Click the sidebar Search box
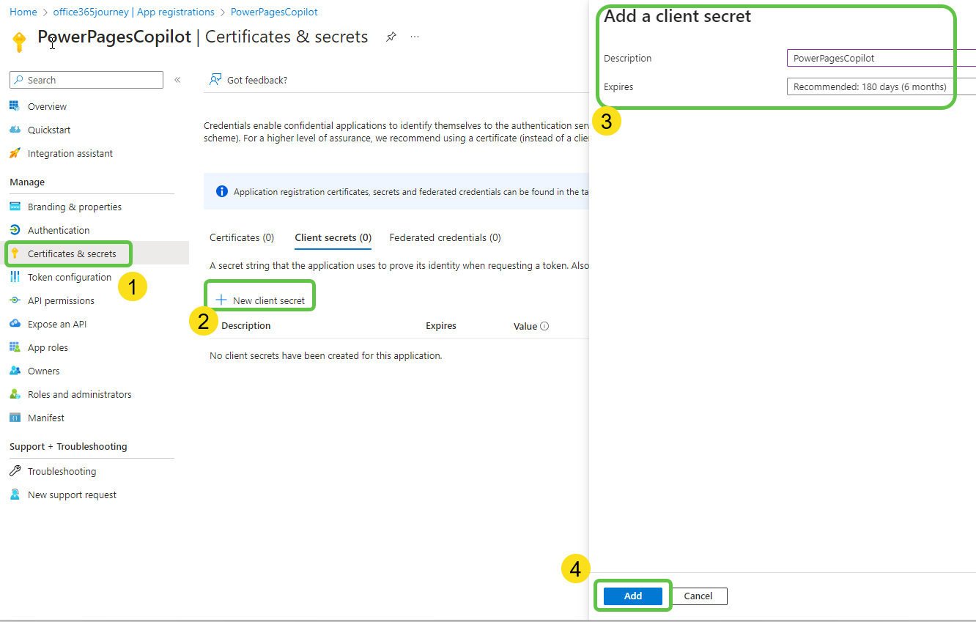Image resolution: width=976 pixels, height=622 pixels. (x=86, y=80)
